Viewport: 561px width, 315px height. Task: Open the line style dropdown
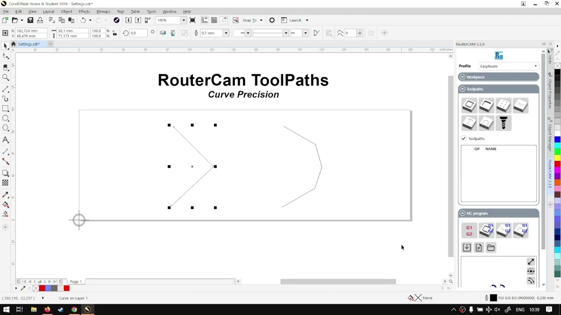tap(285, 33)
